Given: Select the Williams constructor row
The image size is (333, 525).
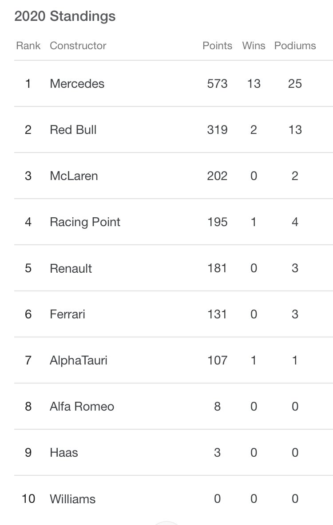Looking at the screenshot, I should pos(173,499).
